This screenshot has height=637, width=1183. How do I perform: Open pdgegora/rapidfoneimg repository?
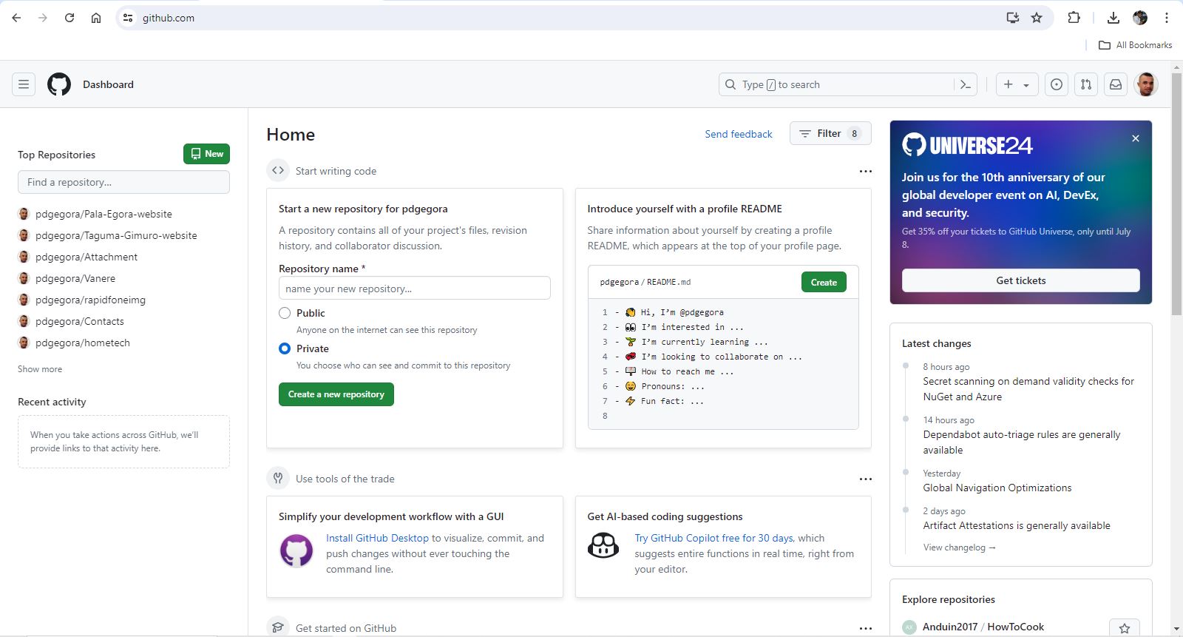[90, 300]
